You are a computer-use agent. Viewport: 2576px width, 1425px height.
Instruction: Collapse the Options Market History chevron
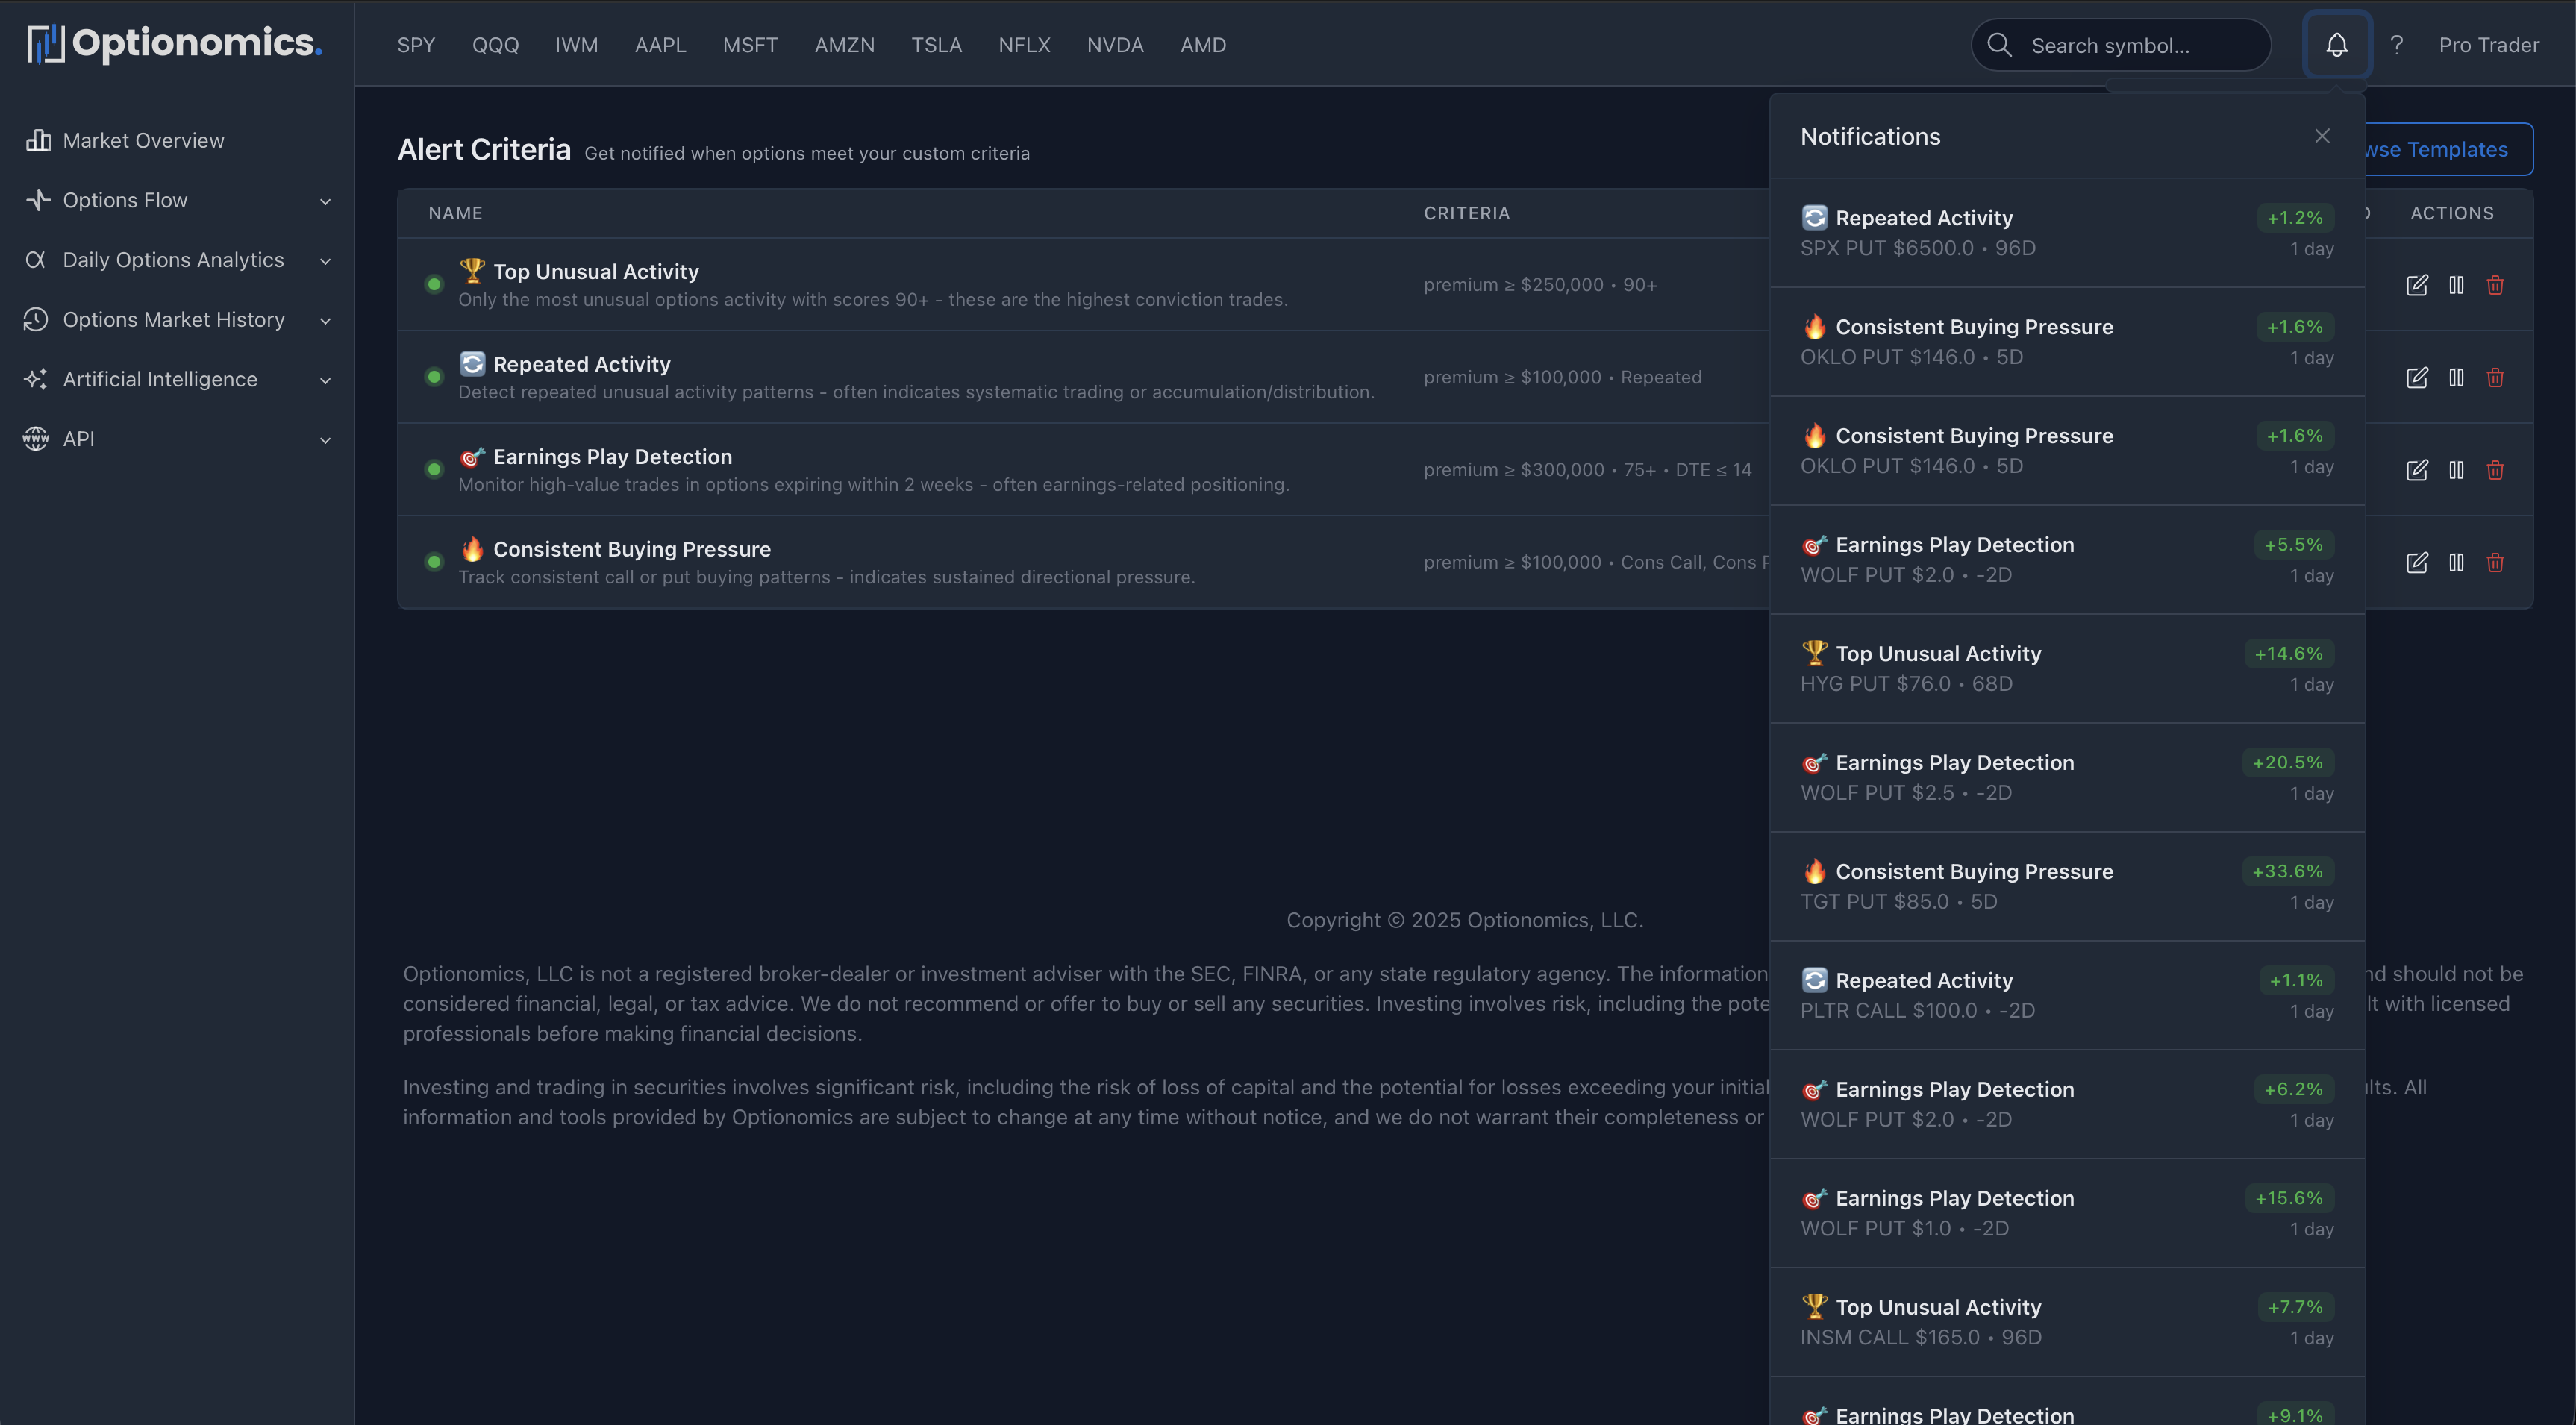(325, 320)
